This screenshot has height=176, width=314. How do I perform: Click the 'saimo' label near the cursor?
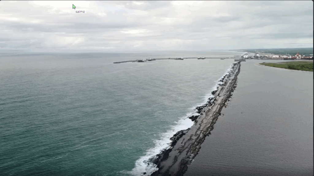(80, 12)
